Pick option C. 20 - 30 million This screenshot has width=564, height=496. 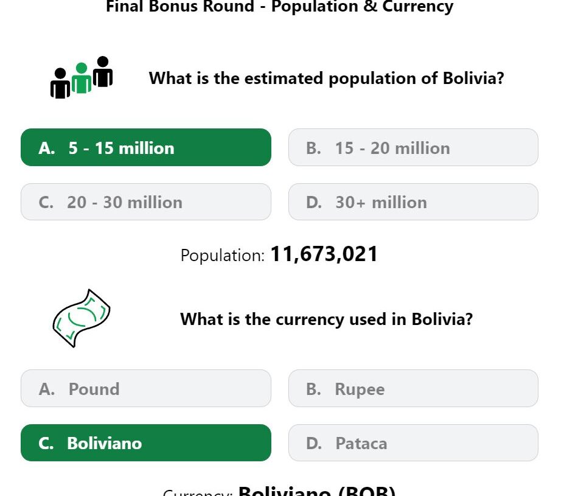coord(146,202)
